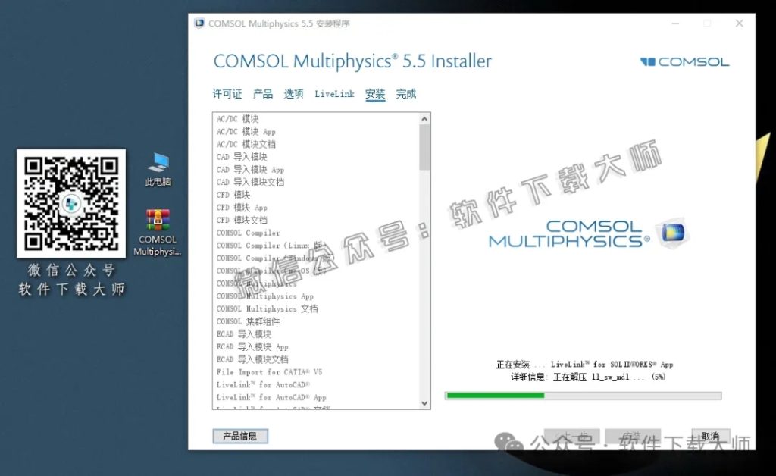The width and height of the screenshot is (776, 476).
Task: Select the LiveLink tab
Action: [334, 93]
